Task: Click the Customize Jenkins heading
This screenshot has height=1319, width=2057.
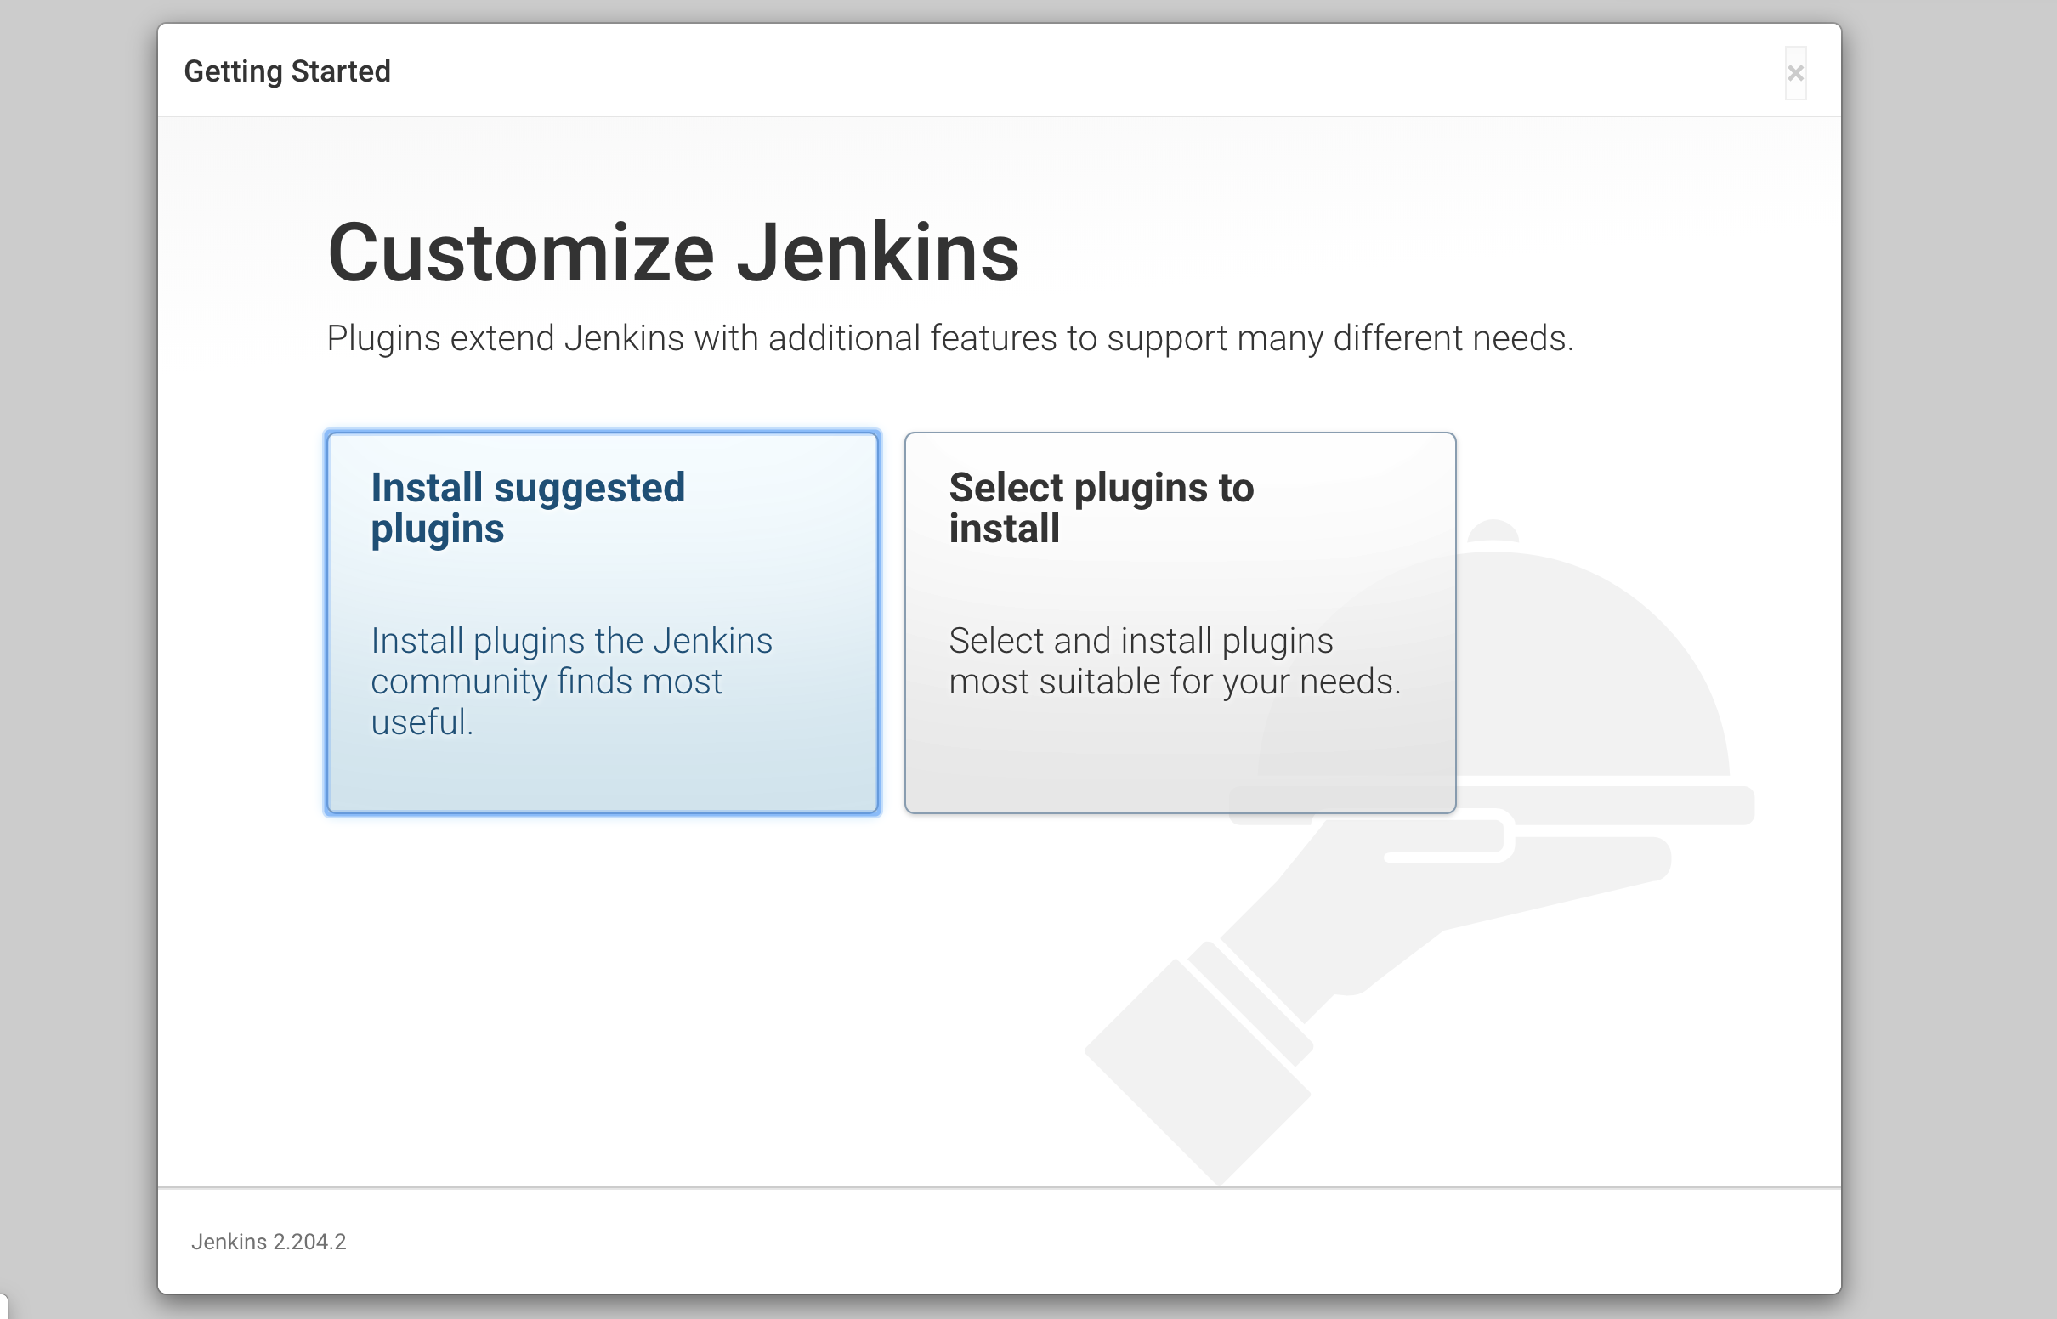Action: (x=673, y=252)
